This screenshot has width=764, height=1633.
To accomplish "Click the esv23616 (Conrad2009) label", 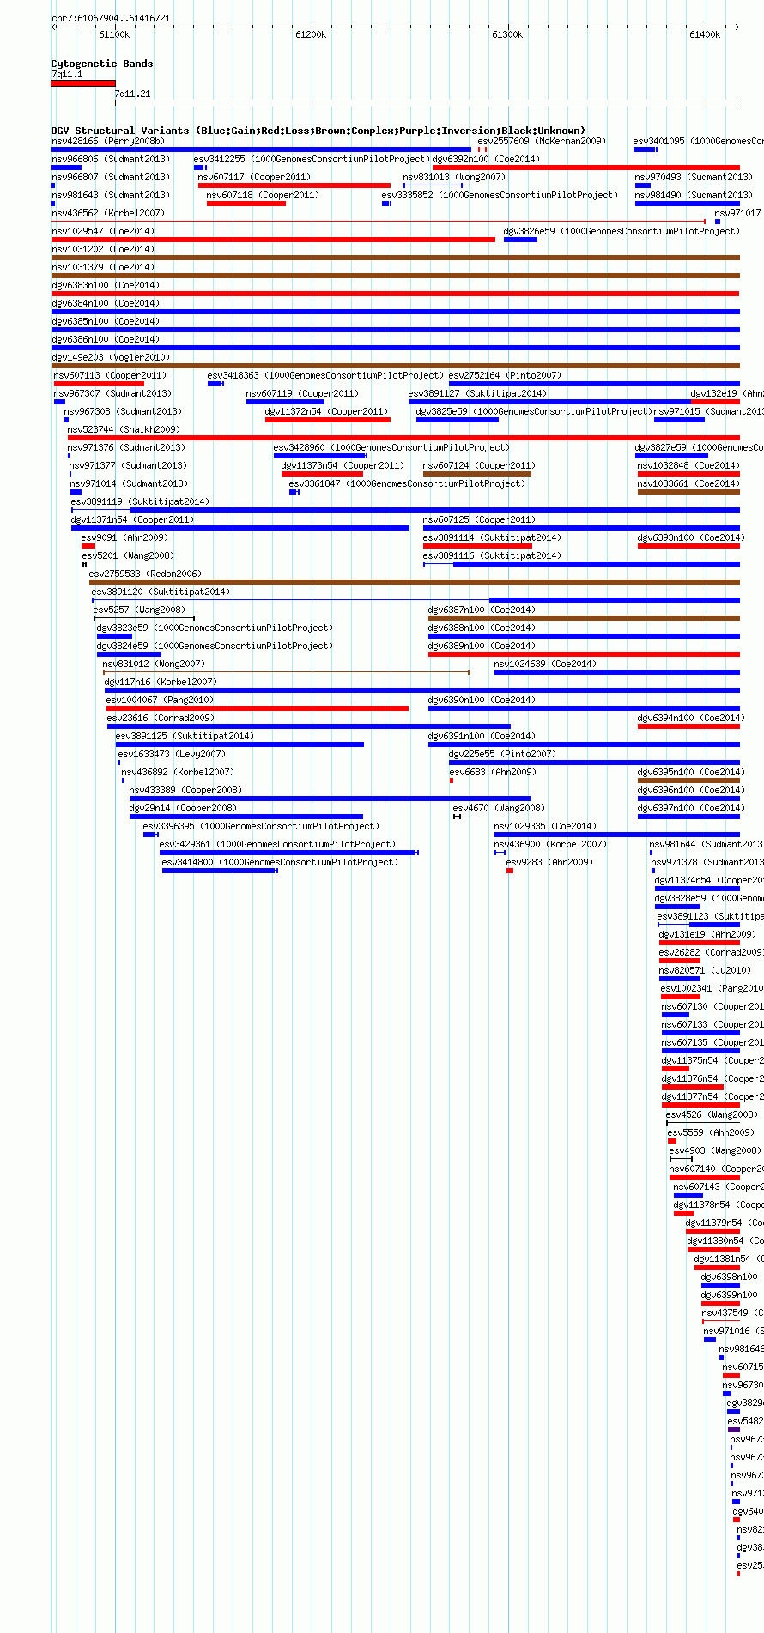I will tap(161, 718).
